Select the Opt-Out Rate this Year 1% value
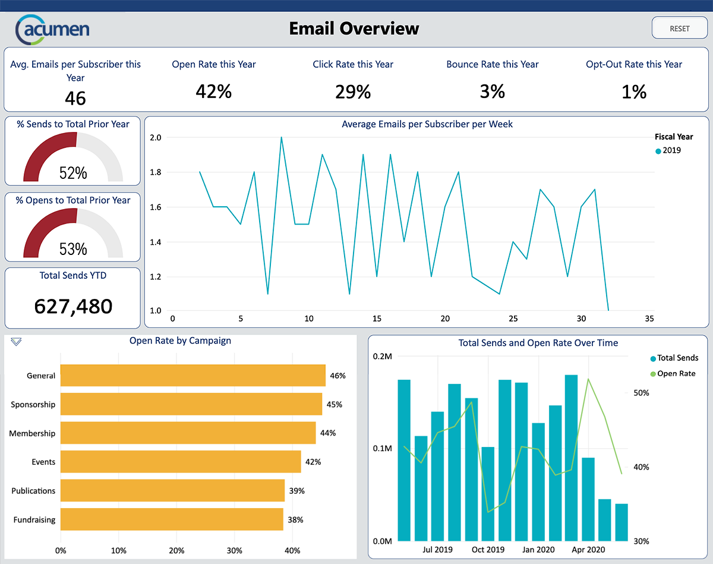Image resolution: width=713 pixels, height=564 pixels. tap(634, 92)
